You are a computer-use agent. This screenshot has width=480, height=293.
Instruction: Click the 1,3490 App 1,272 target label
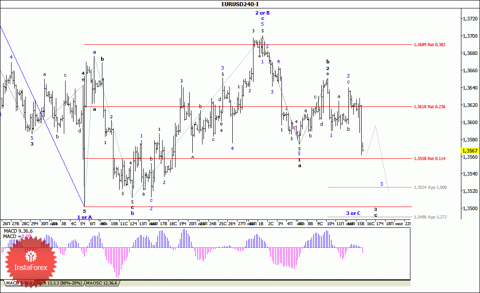point(430,217)
